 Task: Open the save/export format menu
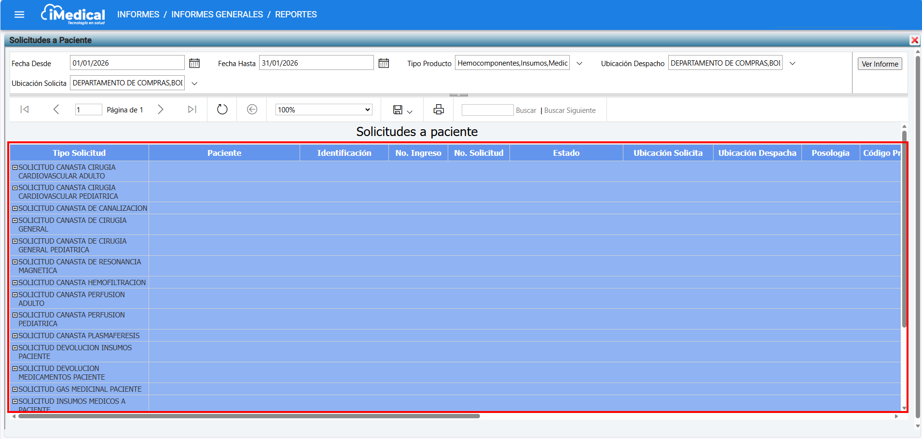pyautogui.click(x=402, y=110)
